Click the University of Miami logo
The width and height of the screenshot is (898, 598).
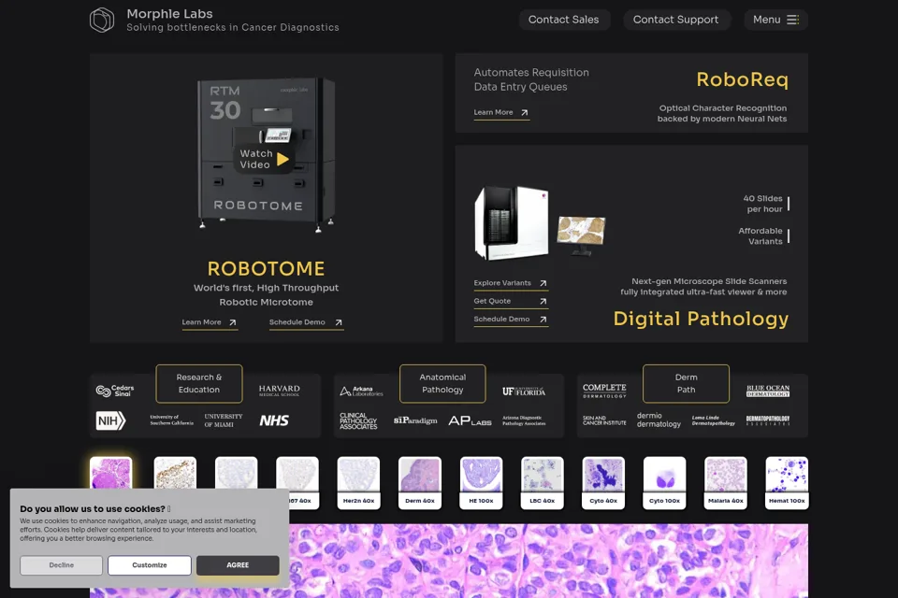(x=224, y=420)
